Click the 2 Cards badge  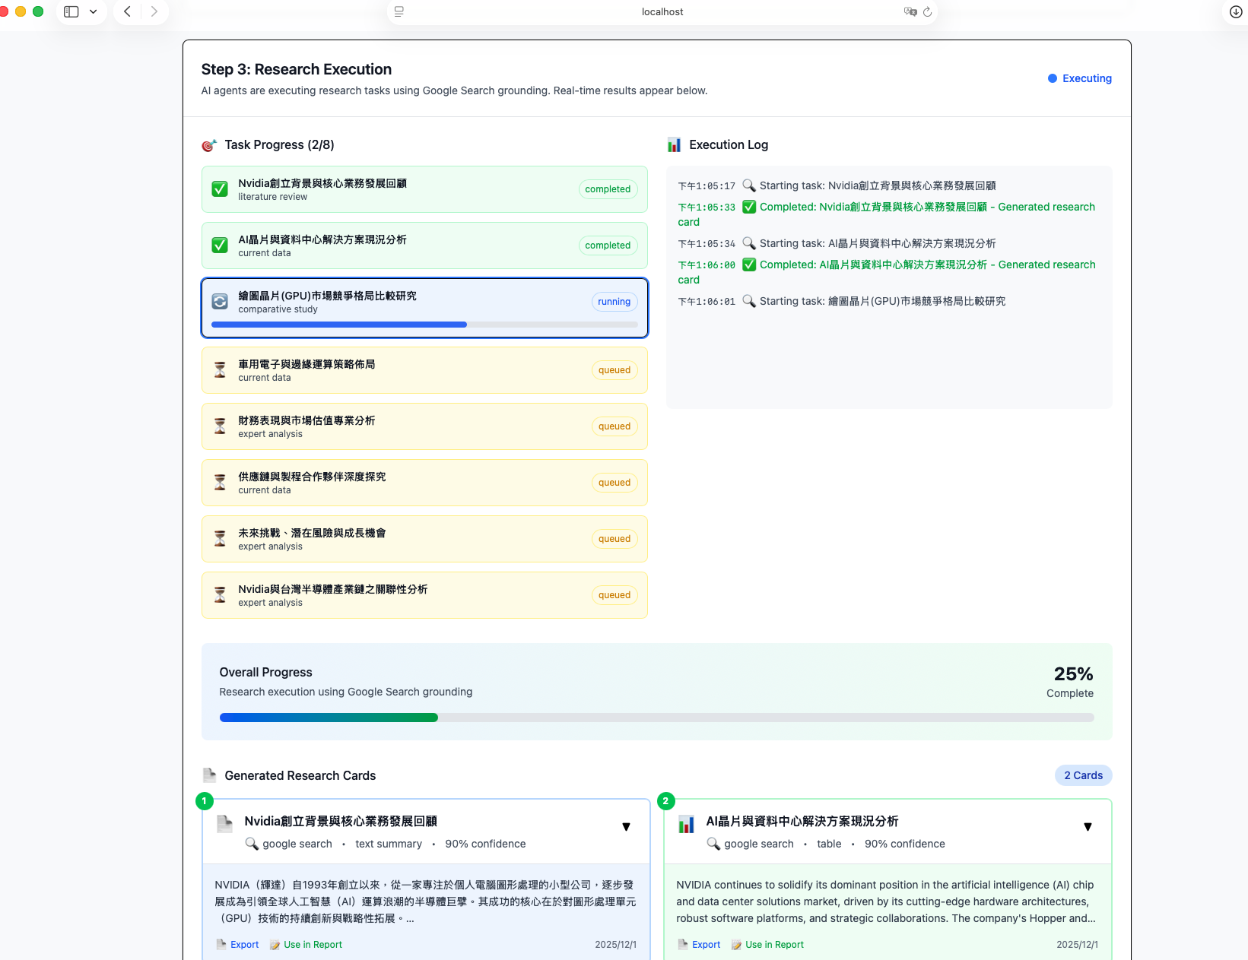[1083, 775]
